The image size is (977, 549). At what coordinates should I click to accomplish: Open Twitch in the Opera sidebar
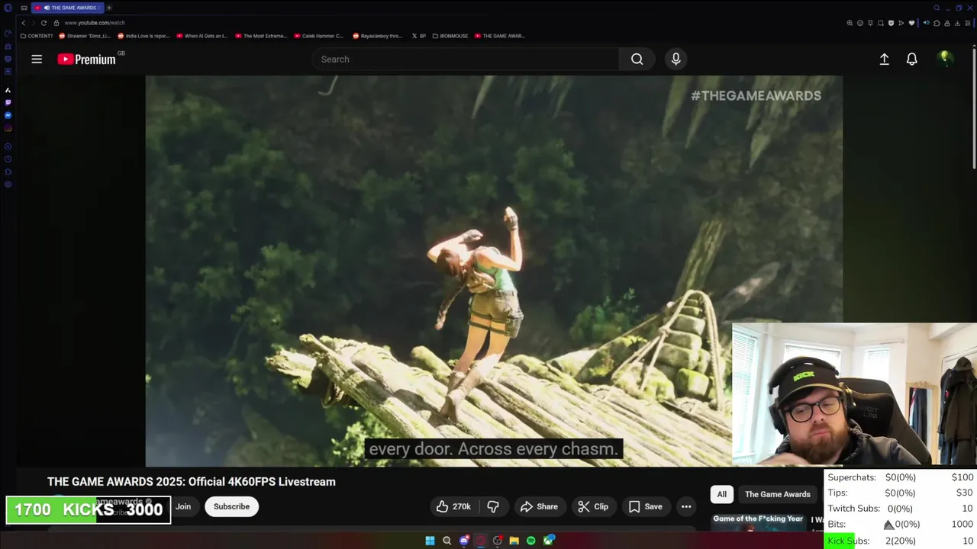pos(8,102)
